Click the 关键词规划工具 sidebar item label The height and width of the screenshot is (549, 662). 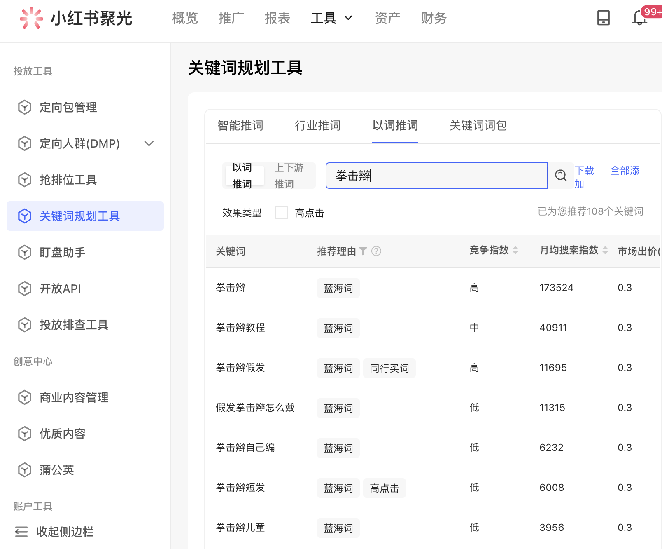point(80,216)
